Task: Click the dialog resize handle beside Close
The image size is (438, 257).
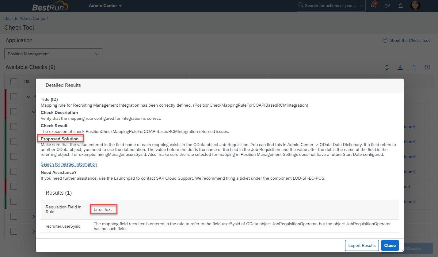Action: click(x=402, y=250)
